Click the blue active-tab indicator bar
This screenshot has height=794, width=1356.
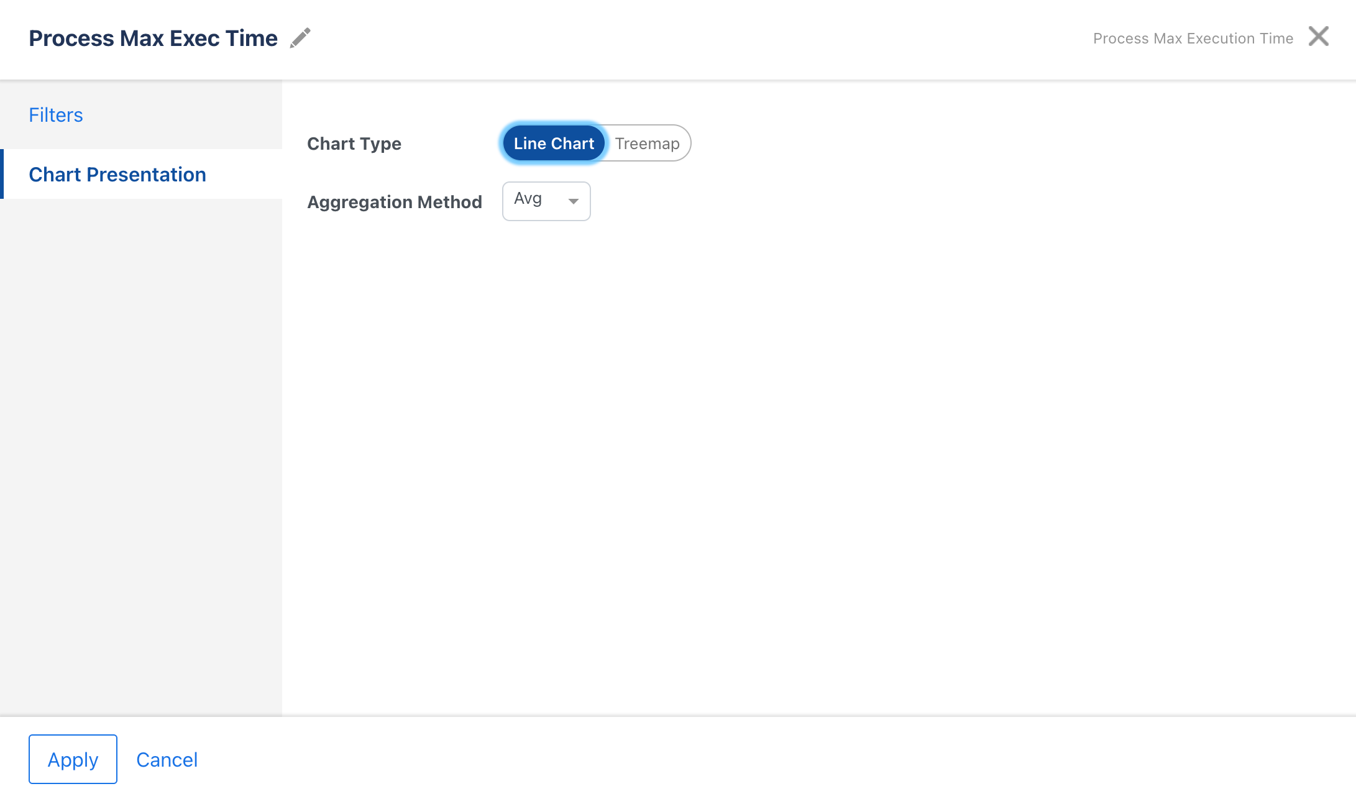[2, 174]
